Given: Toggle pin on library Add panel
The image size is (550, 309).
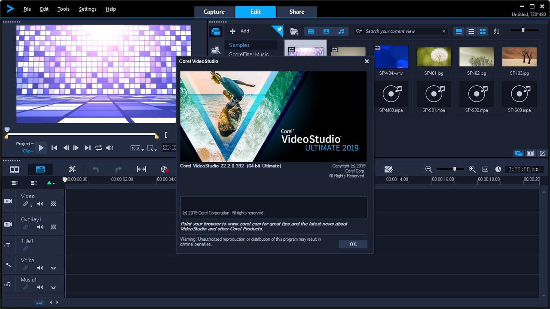Looking at the screenshot, I should [278, 30].
